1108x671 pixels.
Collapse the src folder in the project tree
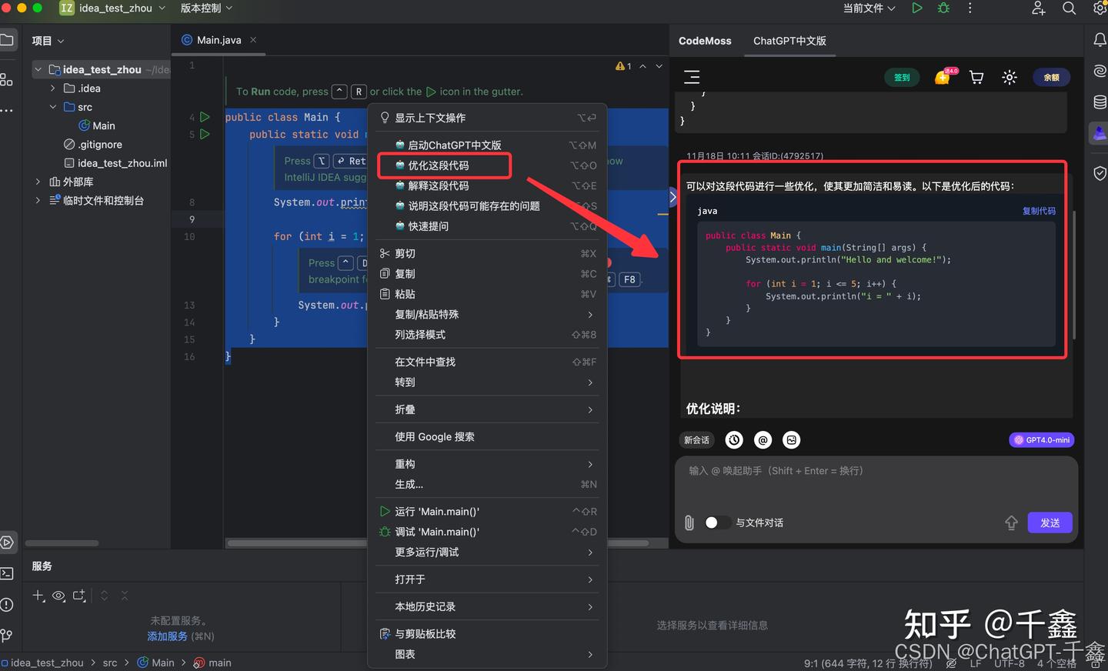52,107
